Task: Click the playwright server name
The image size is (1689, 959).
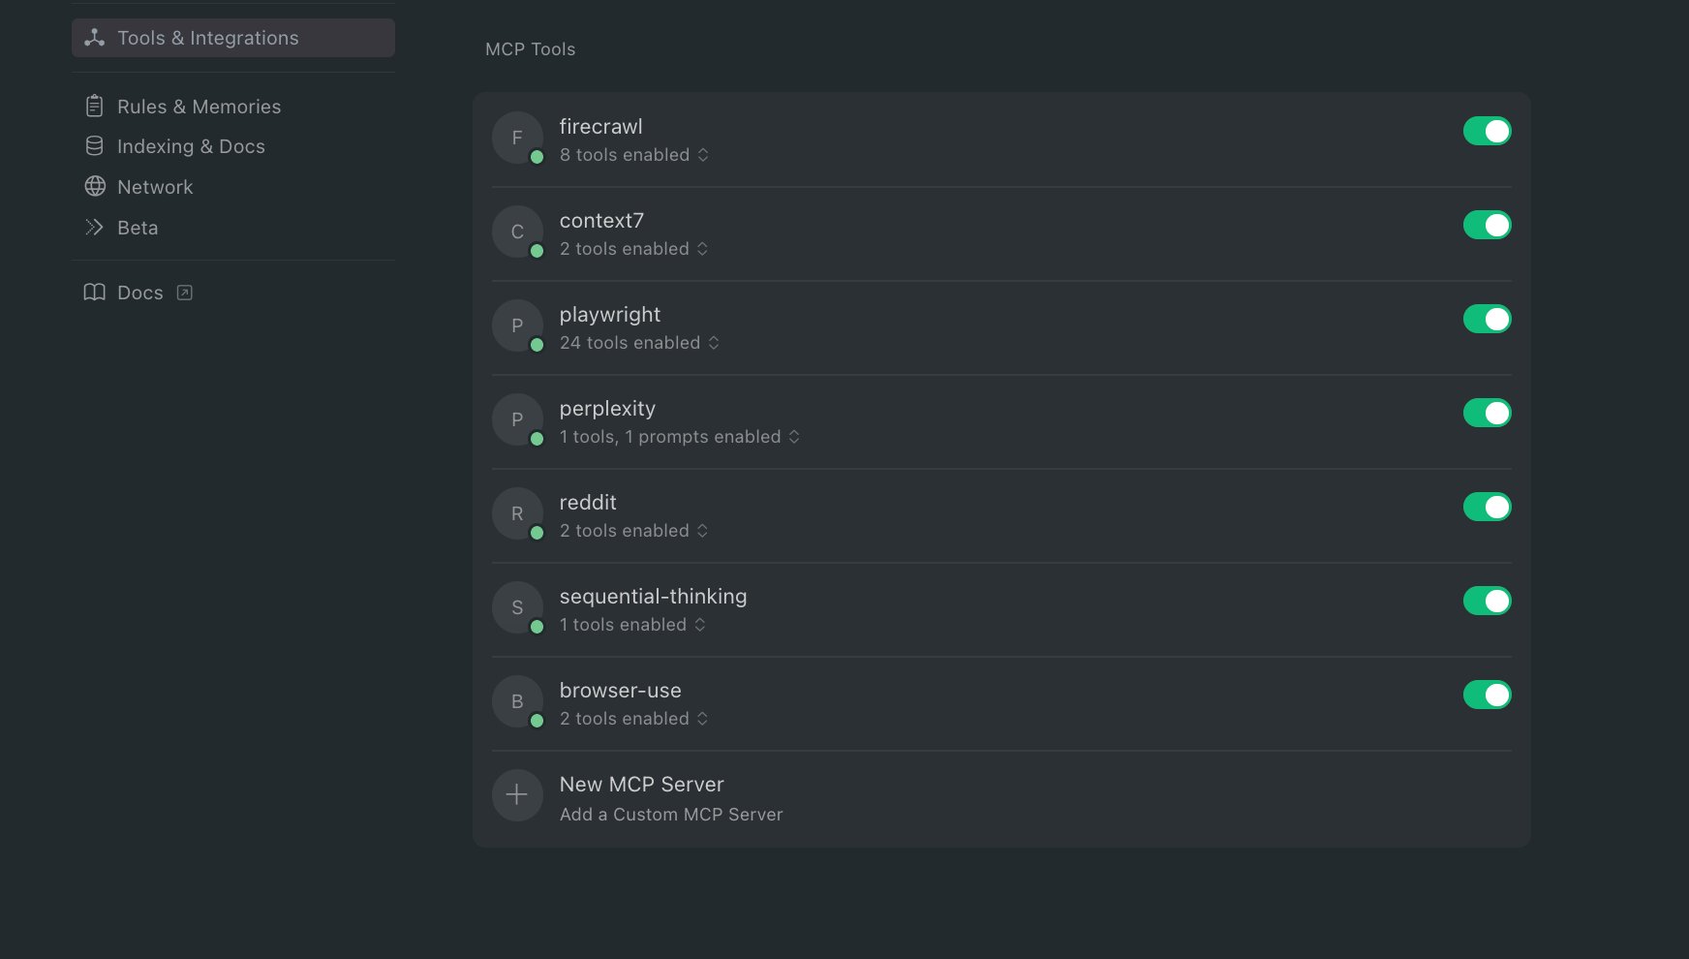Action: (610, 315)
